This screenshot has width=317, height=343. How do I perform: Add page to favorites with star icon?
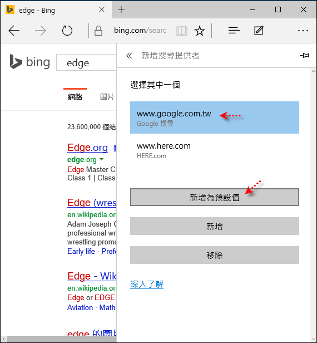[x=200, y=31]
